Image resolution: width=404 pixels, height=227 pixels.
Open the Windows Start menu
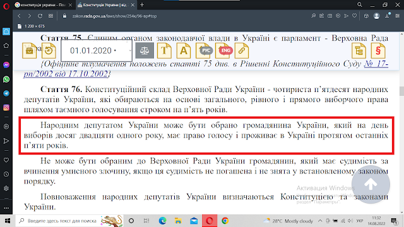(x=8, y=221)
